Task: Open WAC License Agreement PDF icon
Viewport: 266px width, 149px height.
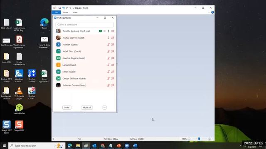Action: (19, 42)
